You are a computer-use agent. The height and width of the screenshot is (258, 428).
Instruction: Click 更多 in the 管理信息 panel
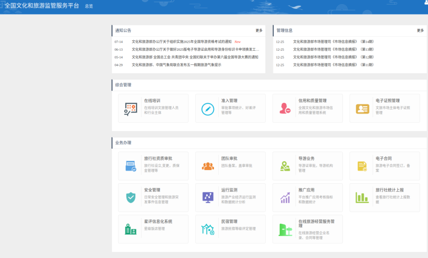(x=420, y=30)
